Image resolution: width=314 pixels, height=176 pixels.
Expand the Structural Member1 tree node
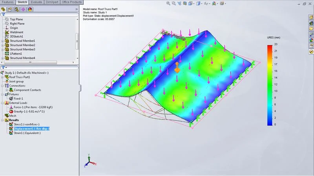2,41
